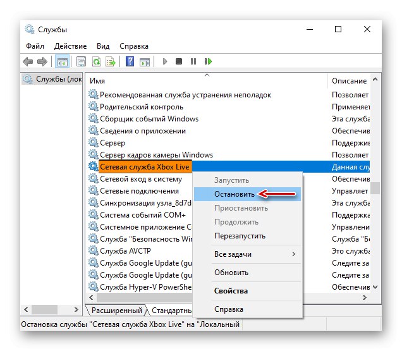Click gear icon of Сведения о приложении
402x351 pixels.
click(x=94, y=131)
